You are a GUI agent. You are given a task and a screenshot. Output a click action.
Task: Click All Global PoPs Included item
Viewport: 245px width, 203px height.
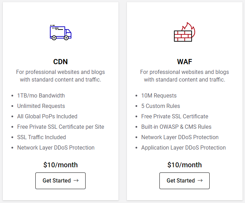pos(47,116)
